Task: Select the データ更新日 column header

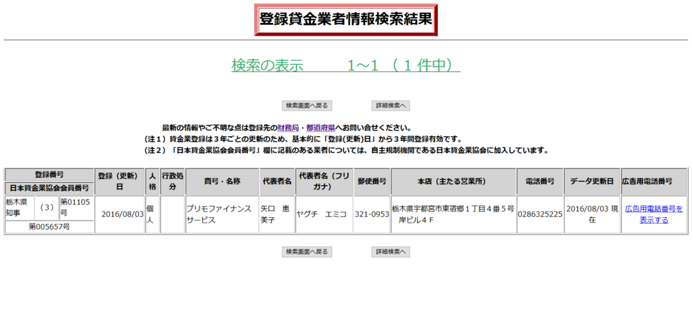Action: coord(592,181)
